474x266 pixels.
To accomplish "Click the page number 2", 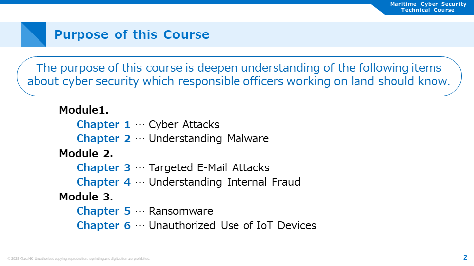I will [x=465, y=257].
